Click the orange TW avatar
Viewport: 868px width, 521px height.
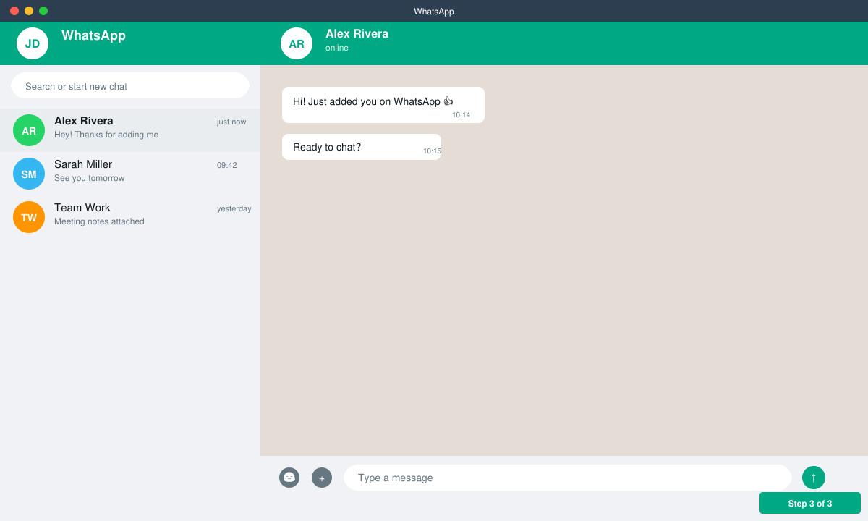29,217
